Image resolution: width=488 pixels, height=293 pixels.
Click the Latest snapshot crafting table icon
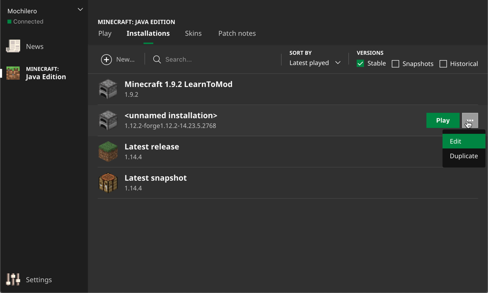(108, 183)
